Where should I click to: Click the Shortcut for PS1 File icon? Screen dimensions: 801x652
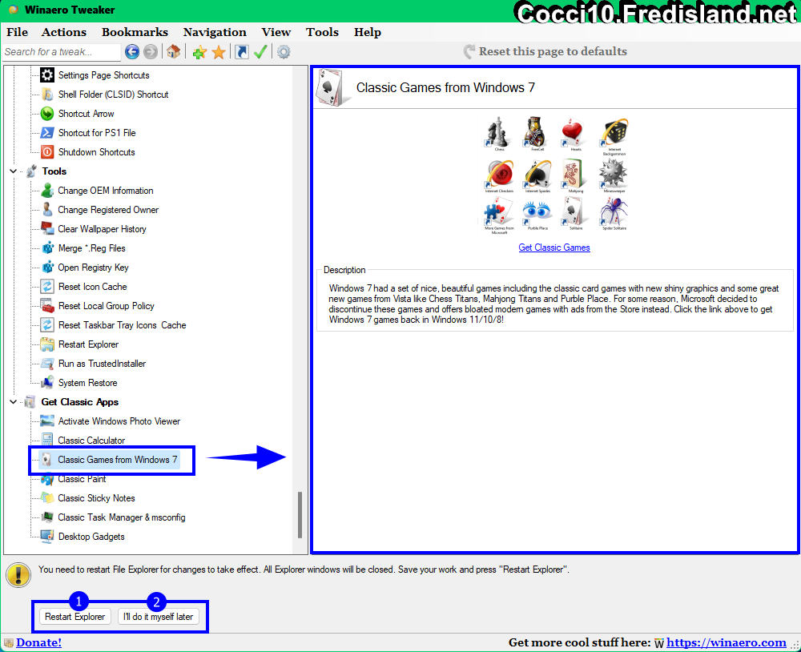click(47, 133)
